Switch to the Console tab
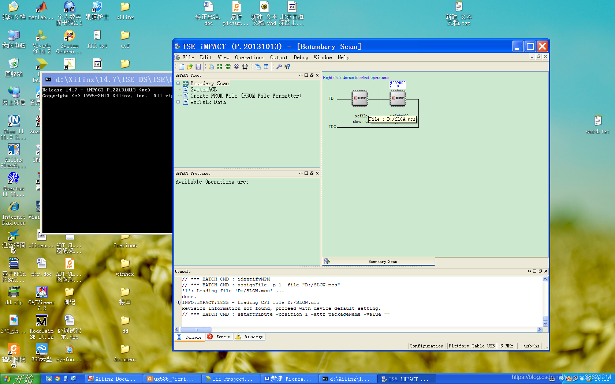615x384 pixels. [x=189, y=337]
